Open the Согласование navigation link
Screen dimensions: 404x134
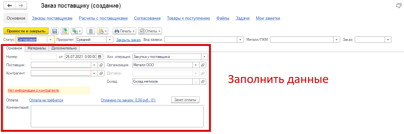point(147,18)
